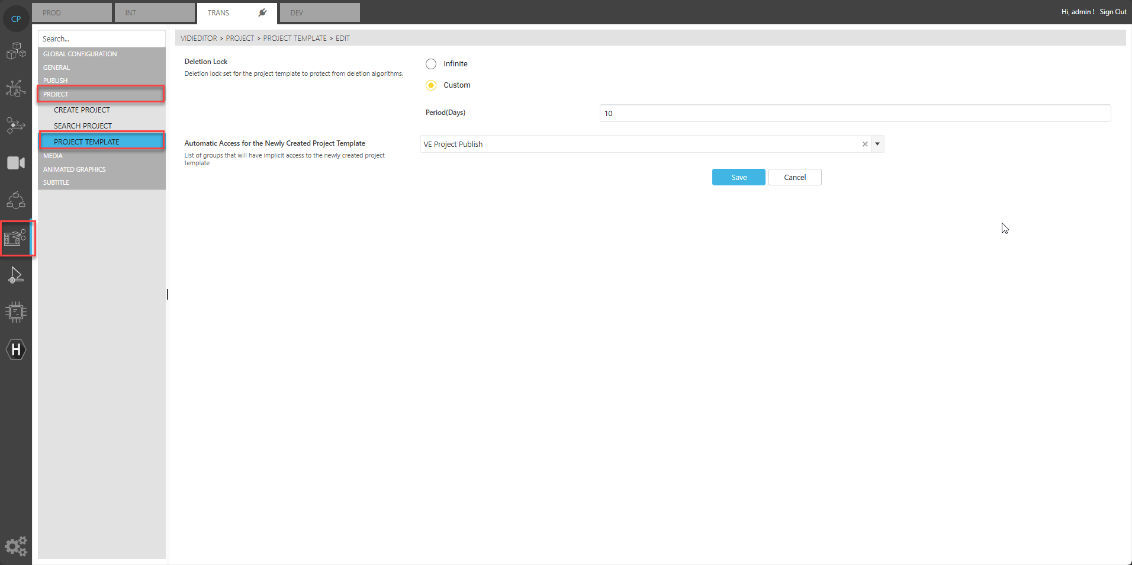Expand the access groups dropdown arrow
Viewport: 1132px width, 565px height.
click(x=877, y=144)
